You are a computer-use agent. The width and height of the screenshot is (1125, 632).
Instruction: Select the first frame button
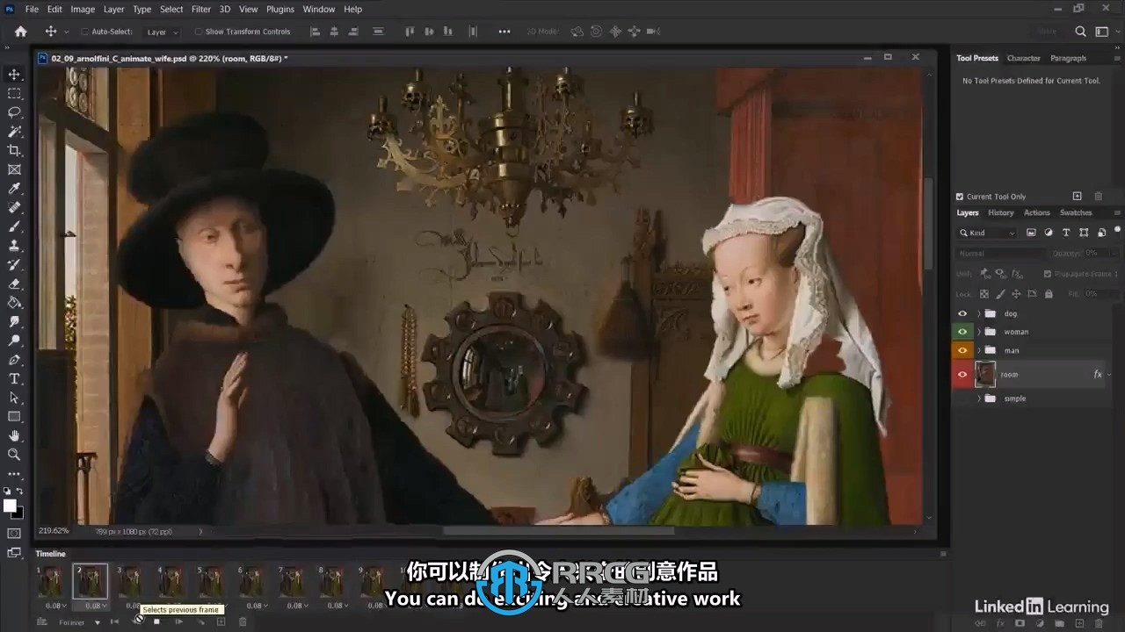pos(114,622)
